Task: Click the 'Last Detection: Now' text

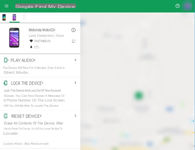Action: [46, 36]
